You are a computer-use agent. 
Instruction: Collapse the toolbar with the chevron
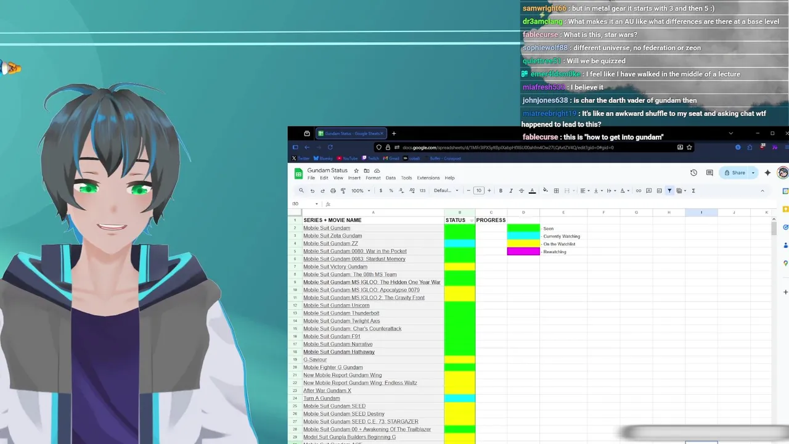point(762,191)
